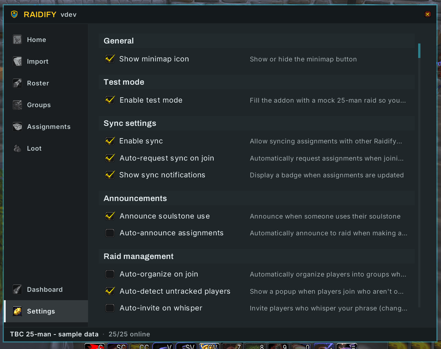Select the Roster icon in sidebar

tap(17, 83)
